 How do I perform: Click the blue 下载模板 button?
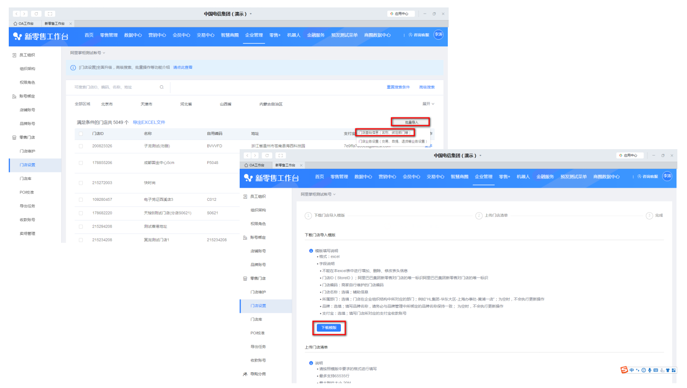click(329, 328)
